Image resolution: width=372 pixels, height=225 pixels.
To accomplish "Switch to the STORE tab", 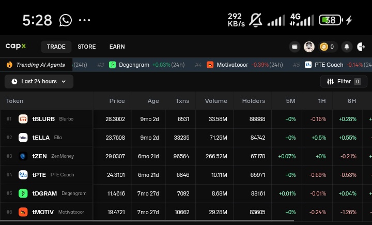I will click(x=87, y=47).
